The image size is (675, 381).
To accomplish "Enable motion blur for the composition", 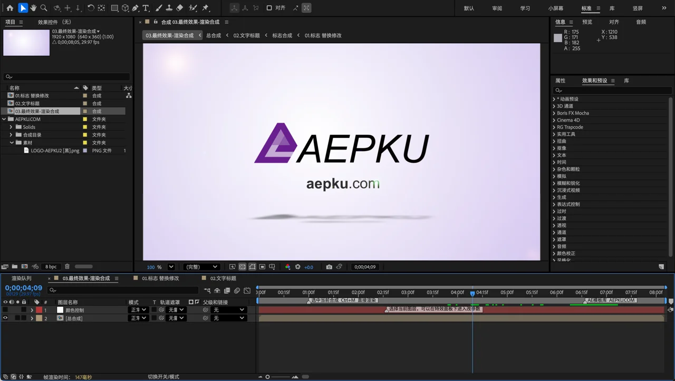I will click(x=237, y=290).
